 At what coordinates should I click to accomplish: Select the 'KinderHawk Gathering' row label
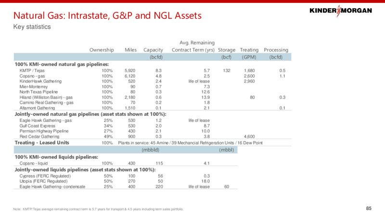pyautogui.click(x=40, y=81)
